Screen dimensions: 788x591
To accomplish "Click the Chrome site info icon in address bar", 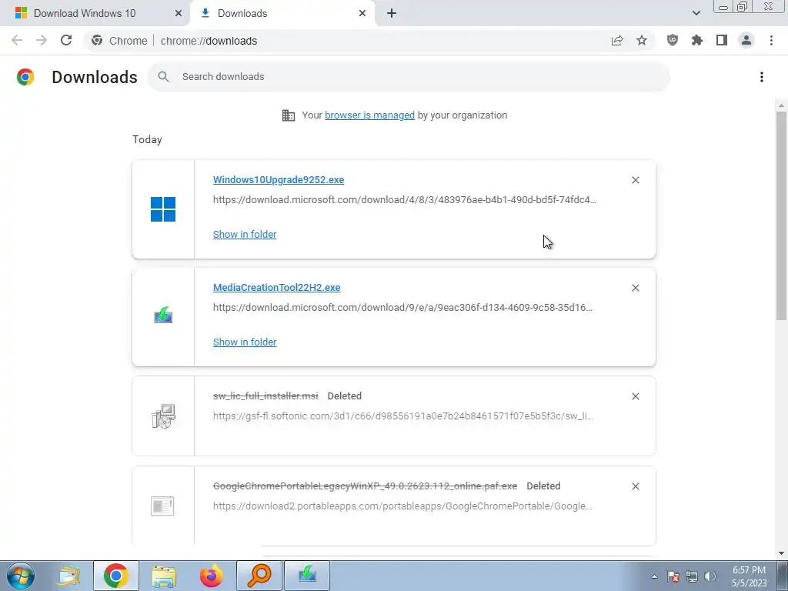I will 97,41.
